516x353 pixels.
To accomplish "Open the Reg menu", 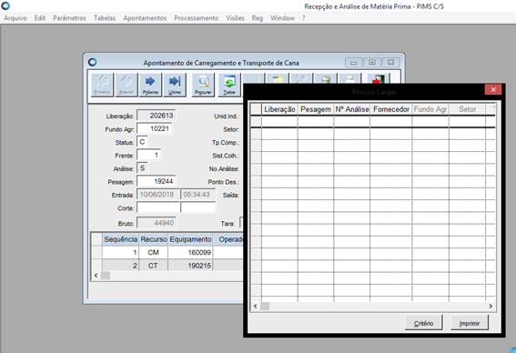I will pos(258,18).
